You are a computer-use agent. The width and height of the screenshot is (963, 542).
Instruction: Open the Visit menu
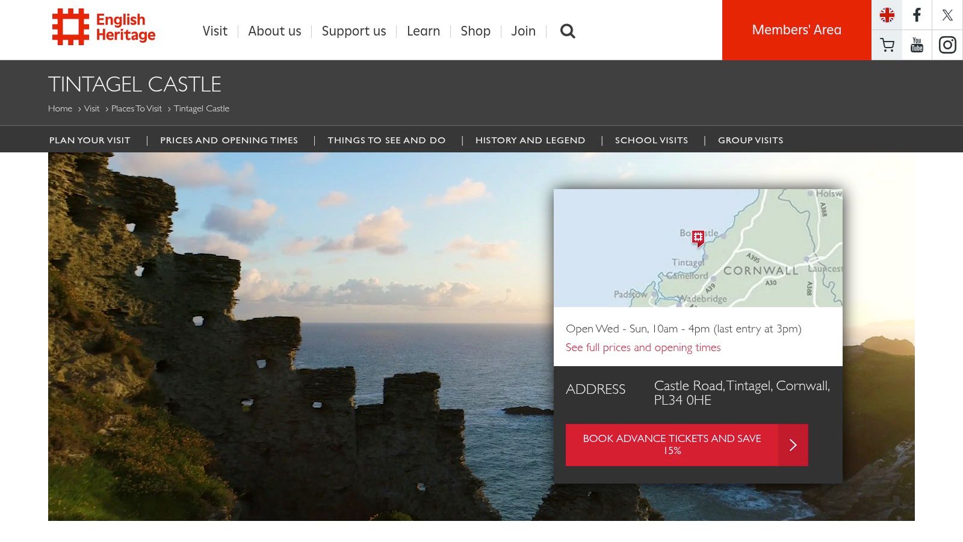click(215, 31)
